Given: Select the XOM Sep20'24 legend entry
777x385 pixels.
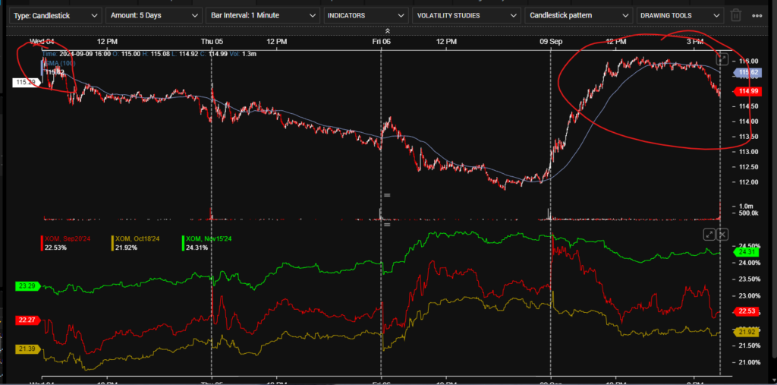Looking at the screenshot, I should (65, 243).
